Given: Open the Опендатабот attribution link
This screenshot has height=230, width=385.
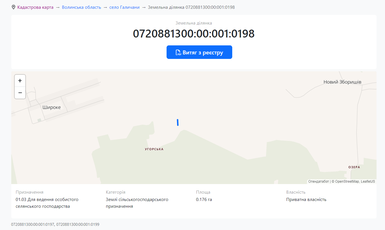Looking at the screenshot, I should (318, 182).
